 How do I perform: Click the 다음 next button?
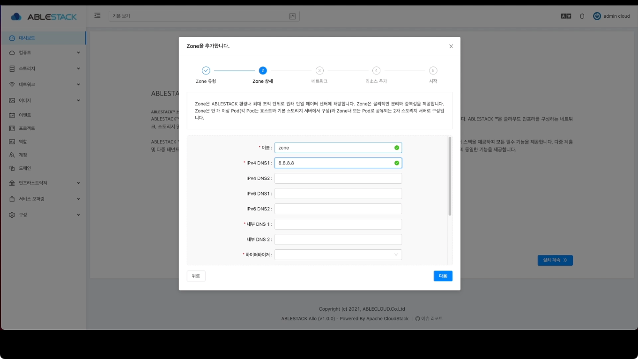[443, 276]
